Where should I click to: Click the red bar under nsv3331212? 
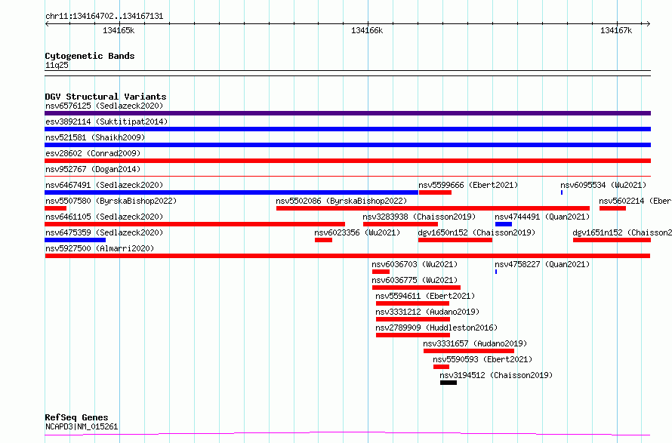413,319
